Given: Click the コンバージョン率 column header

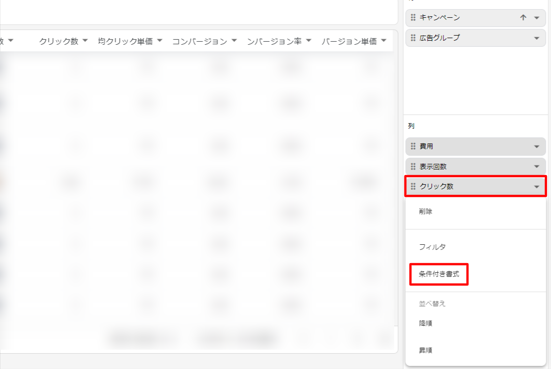Looking at the screenshot, I should pos(274,42).
